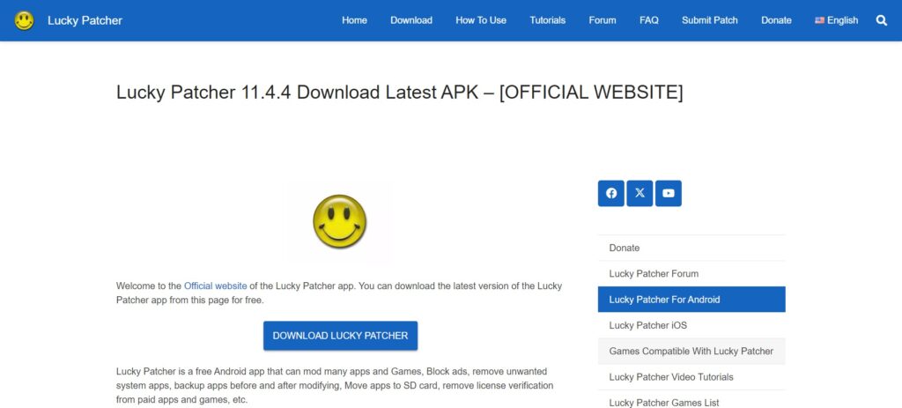This screenshot has width=902, height=408.
Task: Open the How To Use menu
Action: tap(481, 20)
